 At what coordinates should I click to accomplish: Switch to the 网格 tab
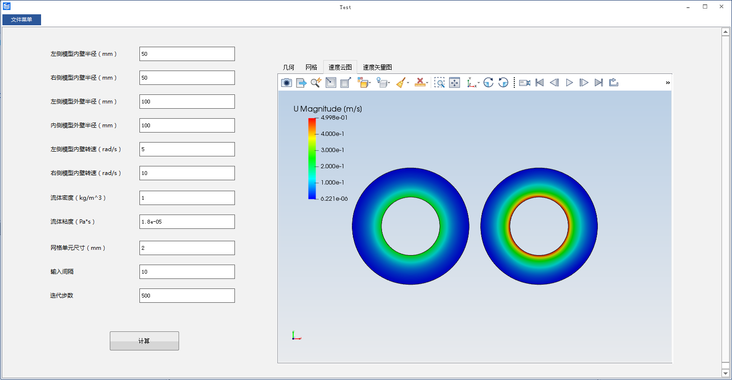[311, 67]
